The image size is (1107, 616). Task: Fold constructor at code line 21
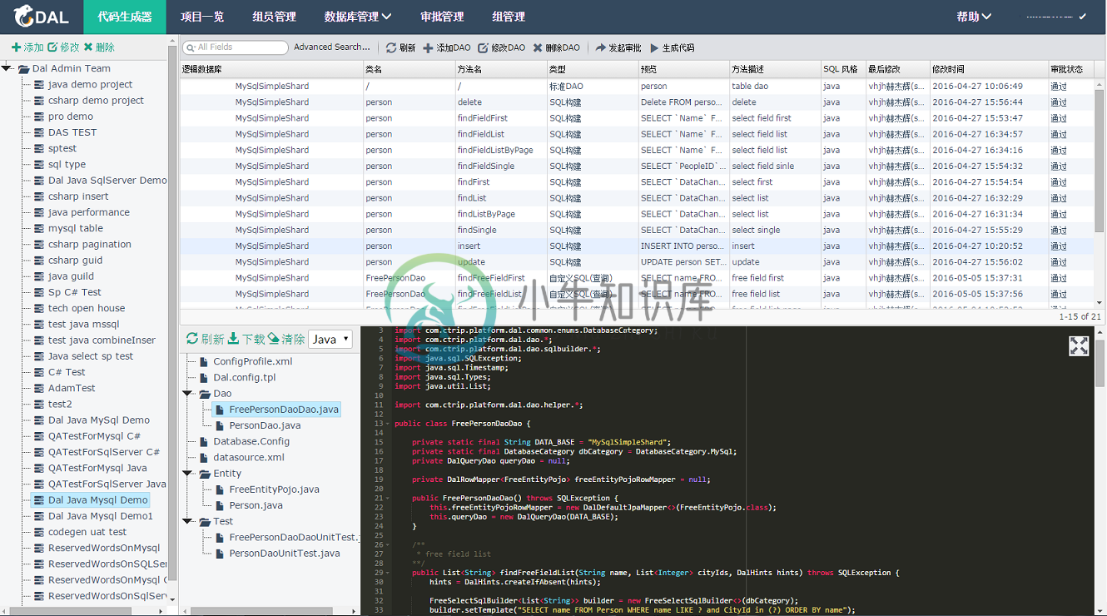pos(387,498)
